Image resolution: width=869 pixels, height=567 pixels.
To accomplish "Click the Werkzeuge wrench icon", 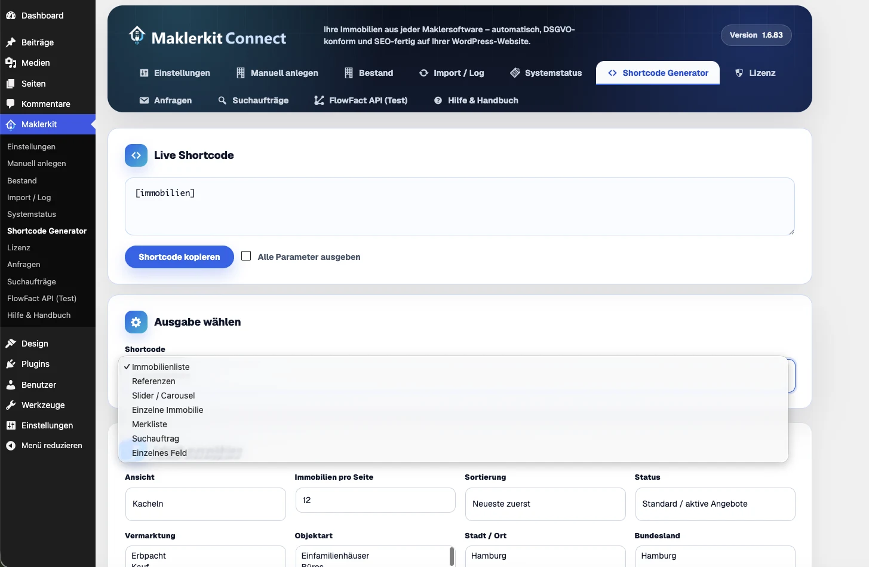I will 11,405.
